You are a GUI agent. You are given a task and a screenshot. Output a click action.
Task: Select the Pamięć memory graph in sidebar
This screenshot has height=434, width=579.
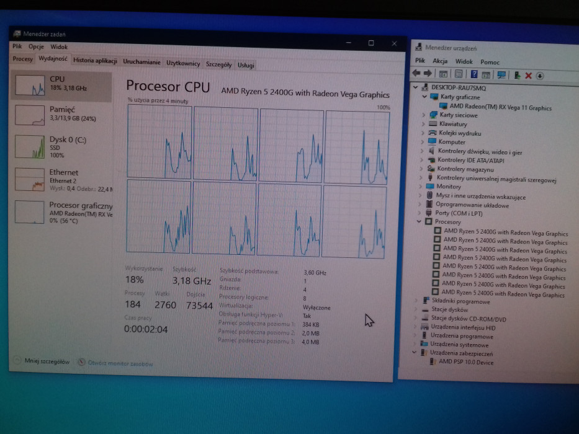click(x=30, y=115)
